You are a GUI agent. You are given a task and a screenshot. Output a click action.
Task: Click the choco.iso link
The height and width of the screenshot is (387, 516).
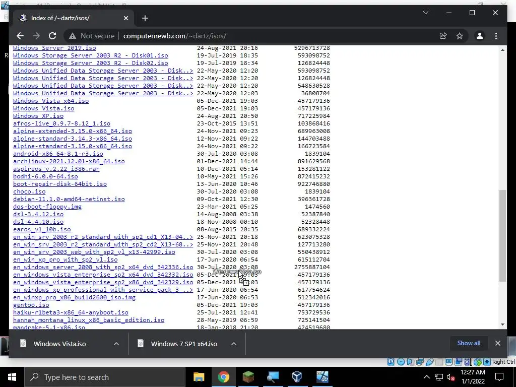(29, 191)
